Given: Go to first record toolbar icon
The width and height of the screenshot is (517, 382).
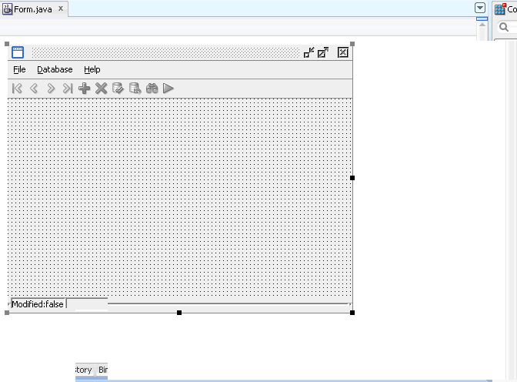Looking at the screenshot, I should click(x=17, y=89).
